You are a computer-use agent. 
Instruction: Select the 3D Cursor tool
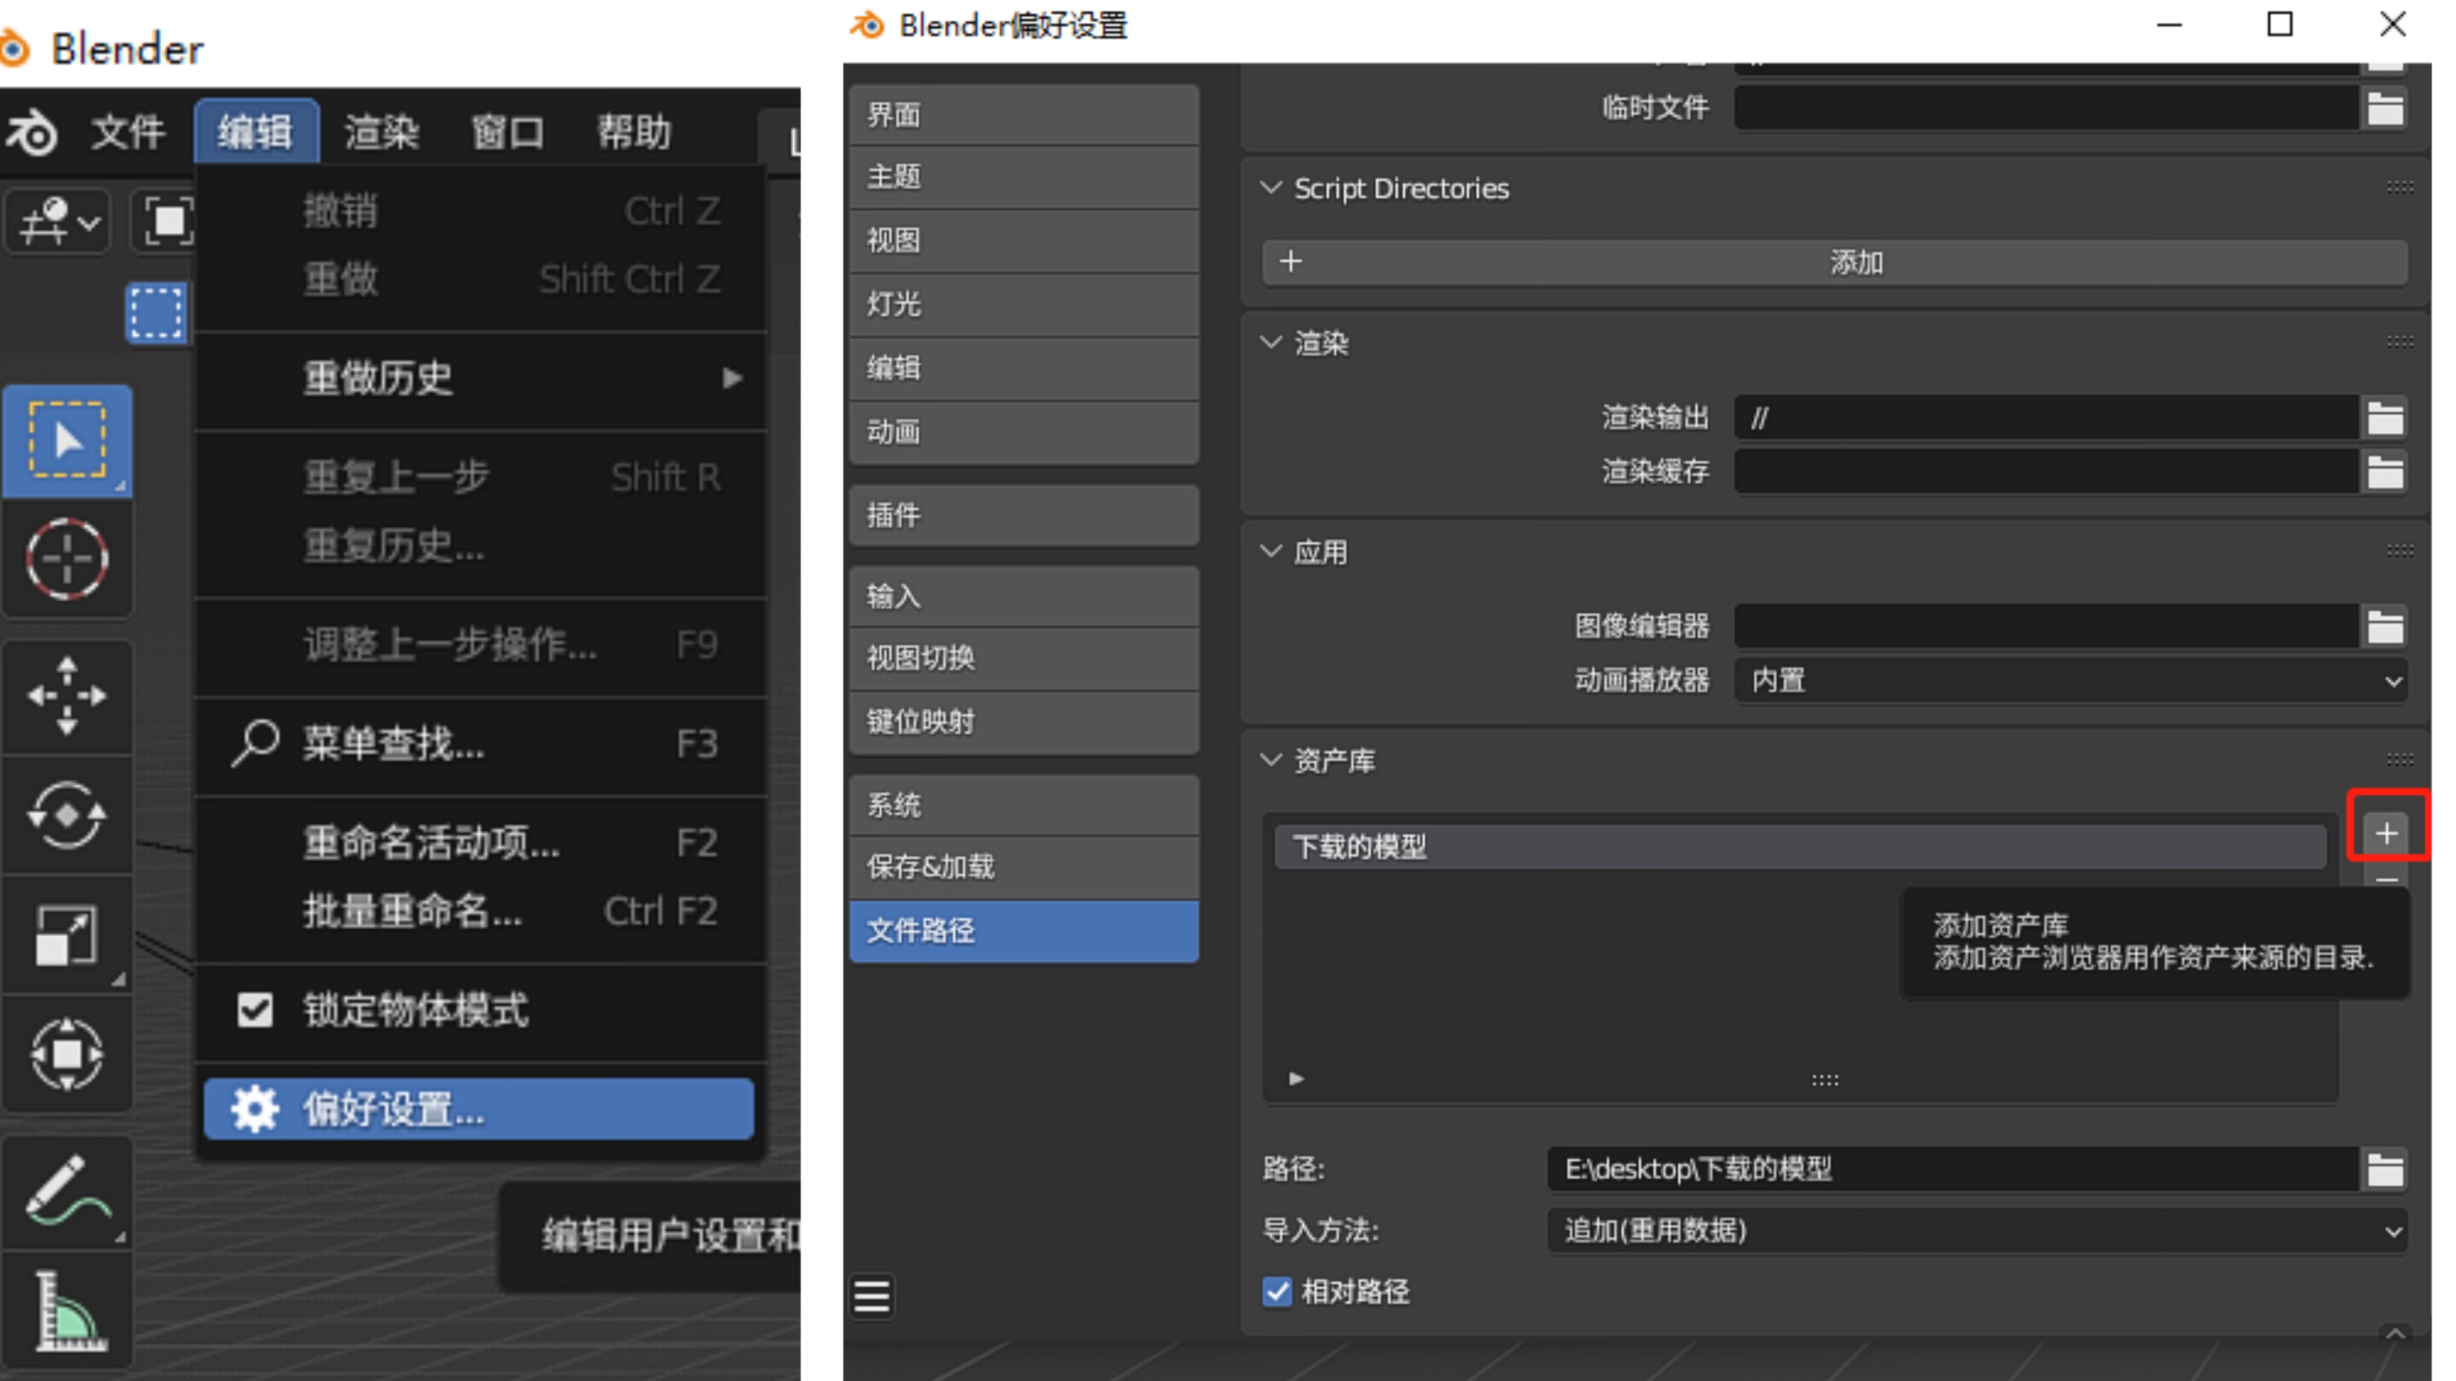67,559
